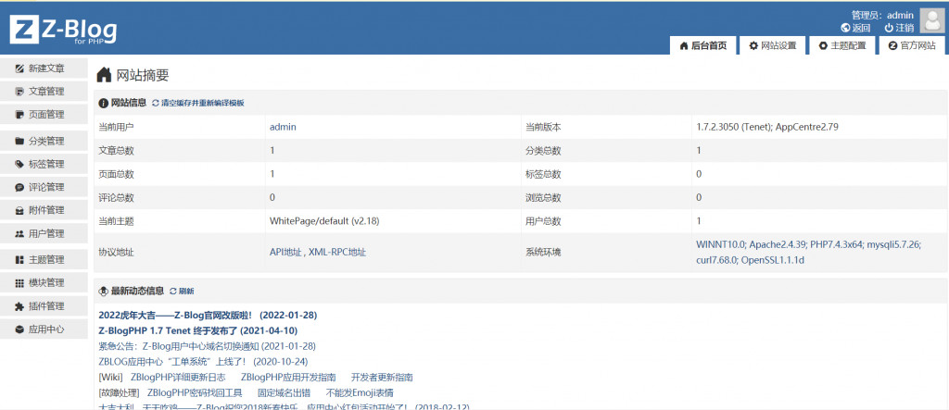Click the 新建文章 pencil icon

(19, 68)
